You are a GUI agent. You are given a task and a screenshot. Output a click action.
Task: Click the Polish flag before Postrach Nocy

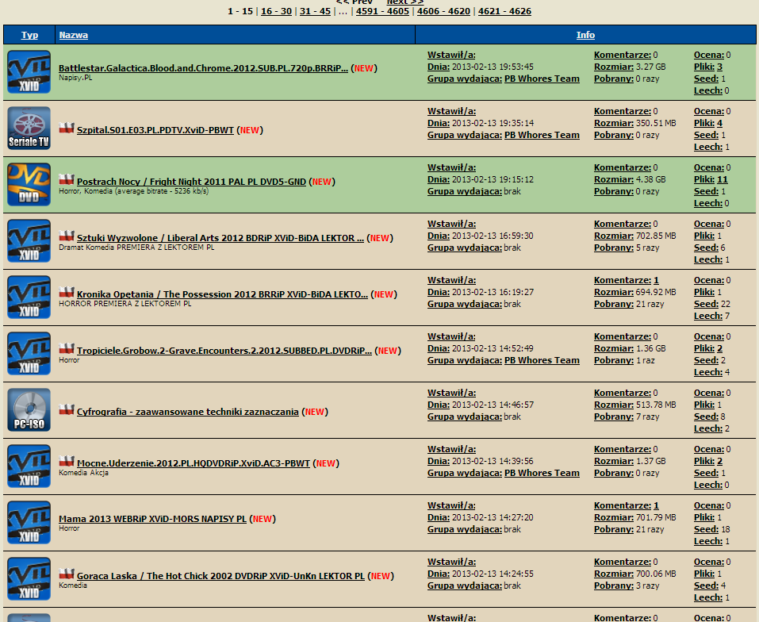pyautogui.click(x=67, y=179)
